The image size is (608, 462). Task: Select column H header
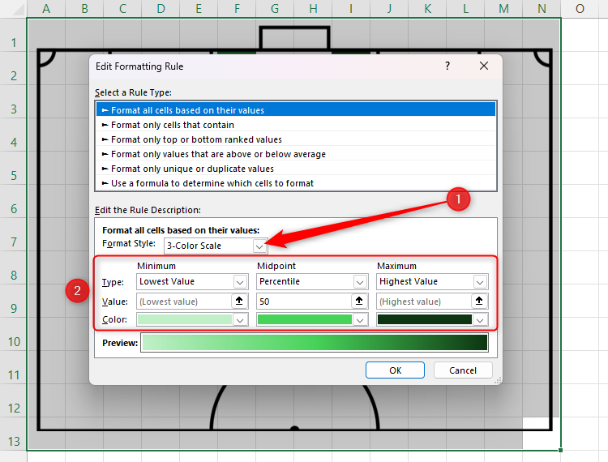point(313,9)
